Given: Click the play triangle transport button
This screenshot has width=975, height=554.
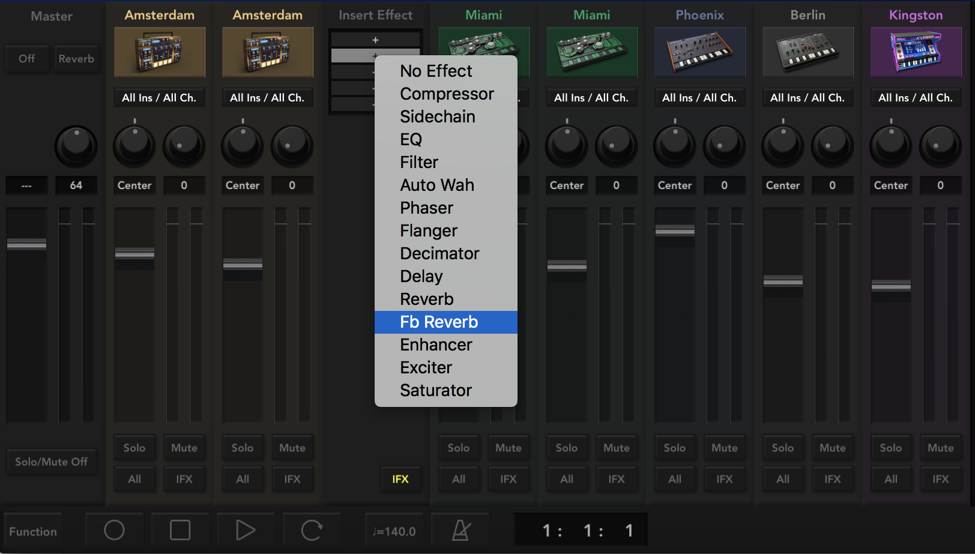Looking at the screenshot, I should [246, 530].
